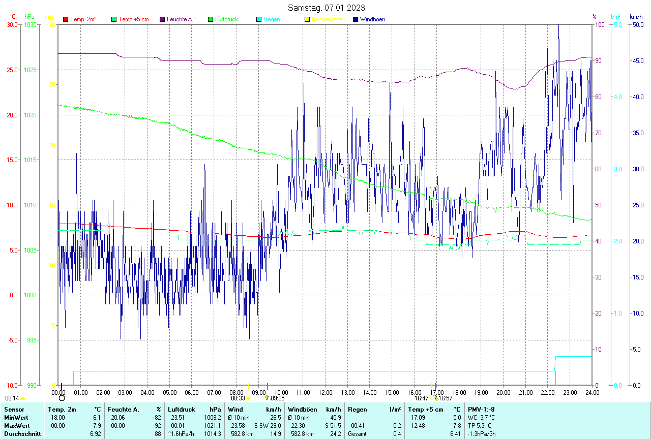651x439 pixels.
Task: Select the Sonnenschein legend label
Action: pos(329,19)
